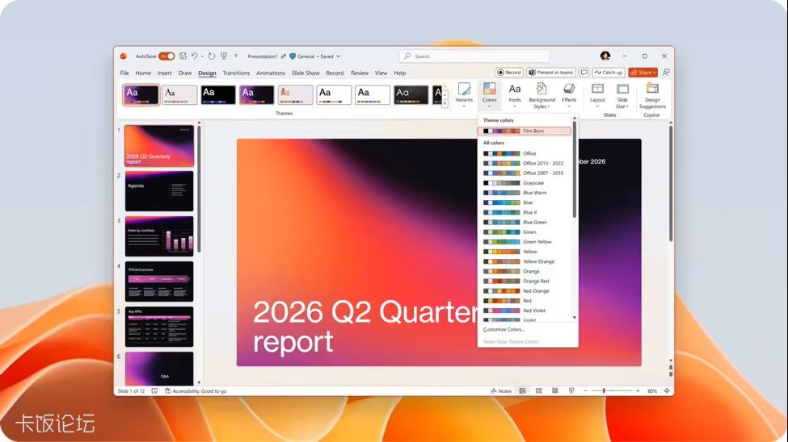788x442 pixels.
Task: Click the Design Suggestions icon
Action: pyautogui.click(x=652, y=95)
